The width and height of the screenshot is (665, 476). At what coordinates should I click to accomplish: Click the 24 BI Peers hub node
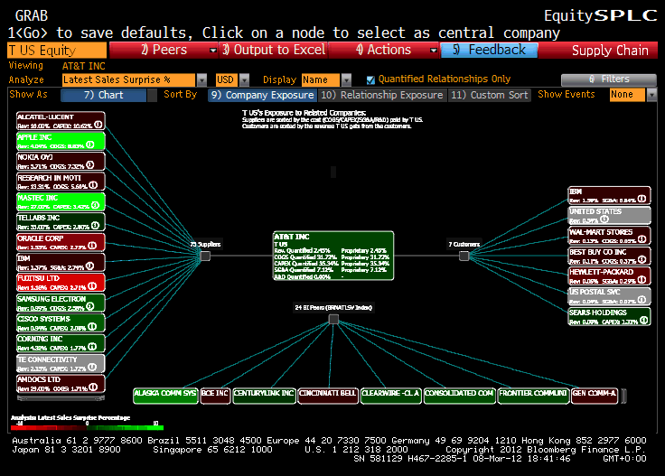pyautogui.click(x=333, y=319)
